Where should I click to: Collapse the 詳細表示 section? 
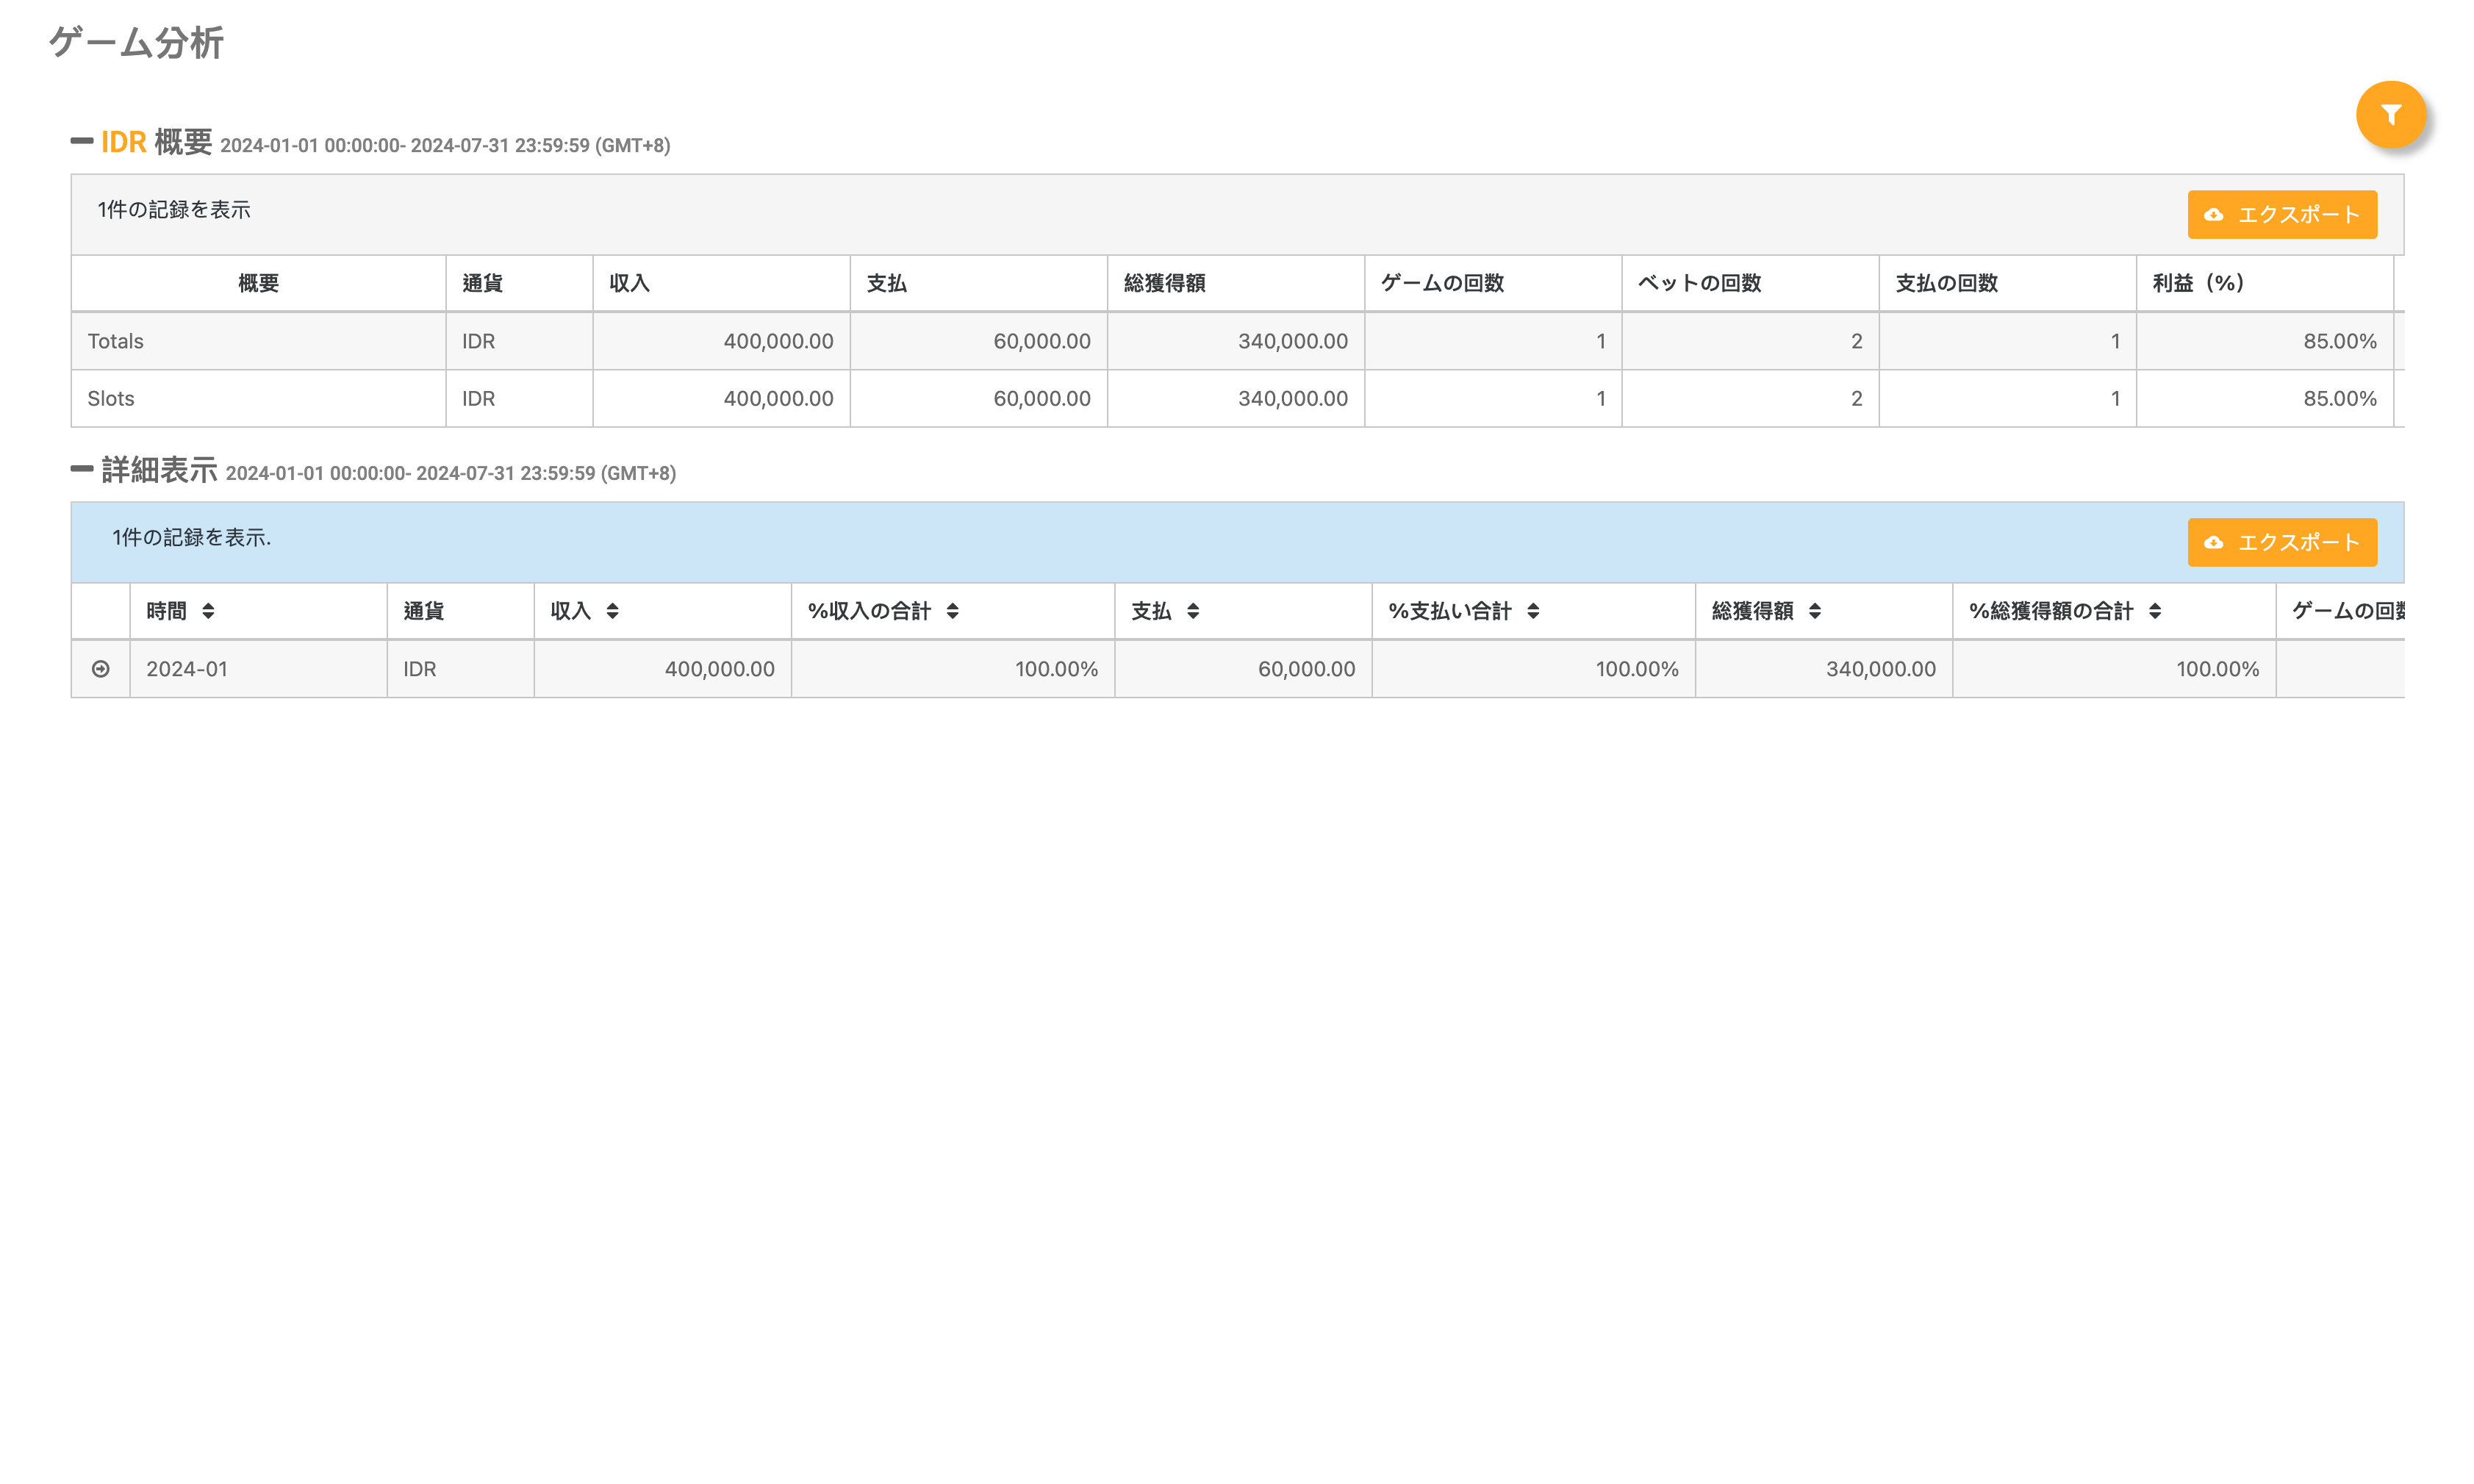[x=82, y=469]
